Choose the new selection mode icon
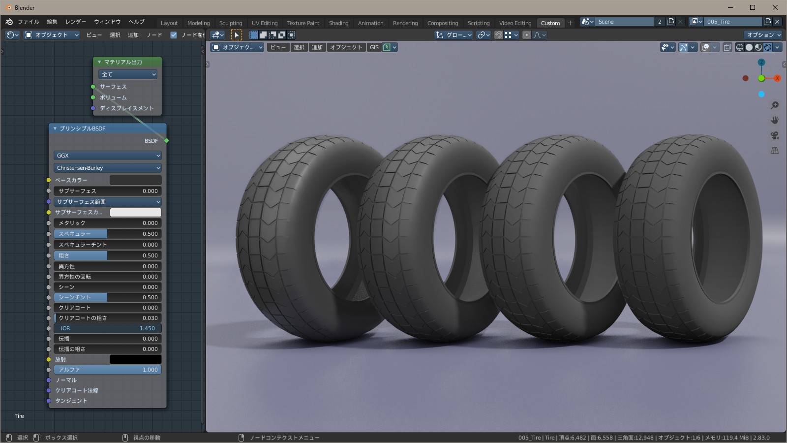The width and height of the screenshot is (787, 443). coord(254,35)
